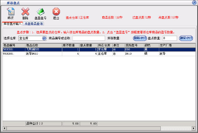Open the 选择仓库 dropdown

click(x=32, y=38)
